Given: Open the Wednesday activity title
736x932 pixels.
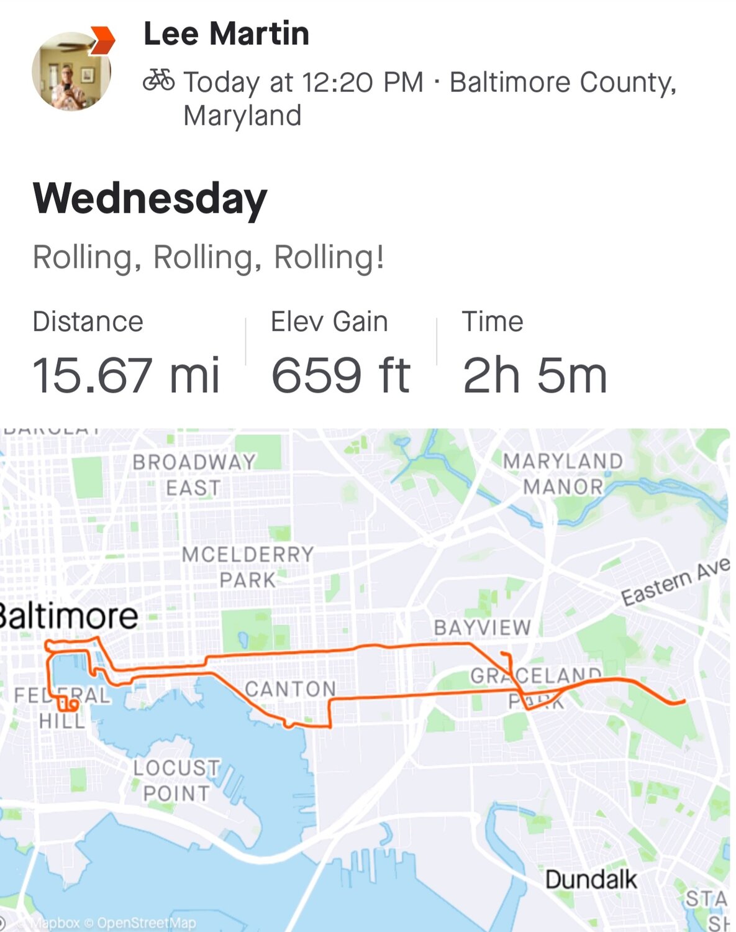Looking at the screenshot, I should [150, 199].
